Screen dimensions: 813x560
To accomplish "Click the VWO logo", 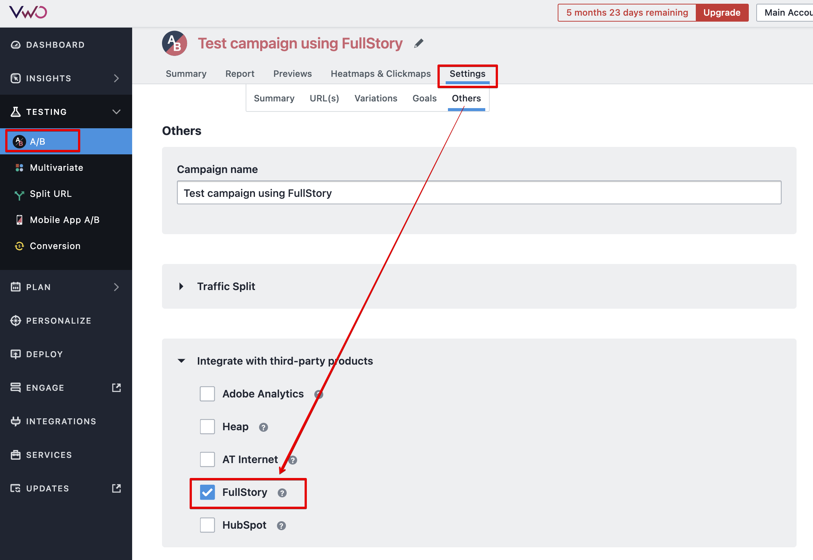I will [28, 12].
